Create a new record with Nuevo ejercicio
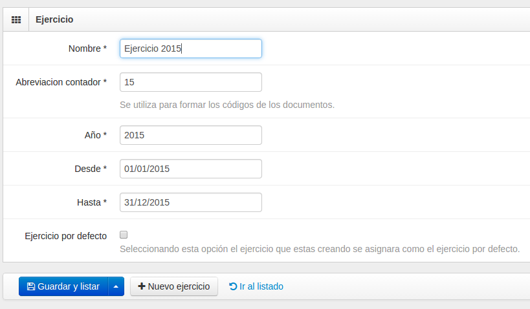 [174, 286]
